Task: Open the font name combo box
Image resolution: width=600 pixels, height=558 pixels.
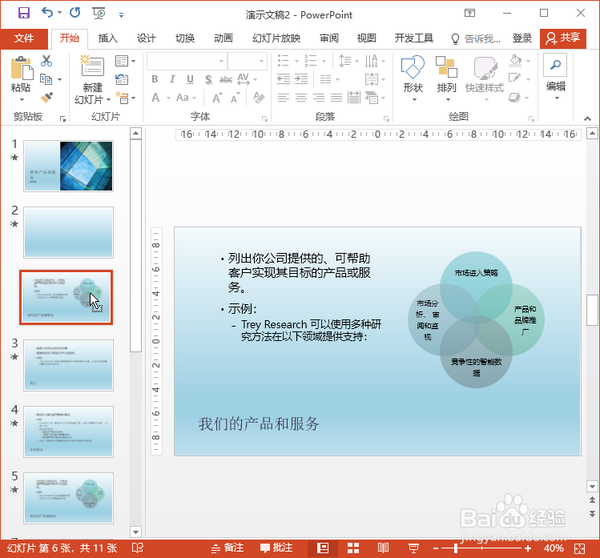Action: point(187,61)
